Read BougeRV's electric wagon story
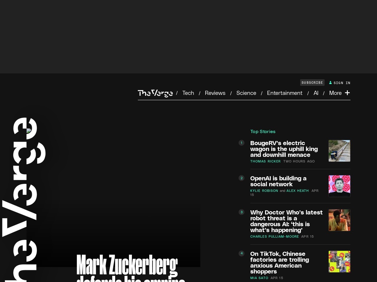 click(284, 149)
